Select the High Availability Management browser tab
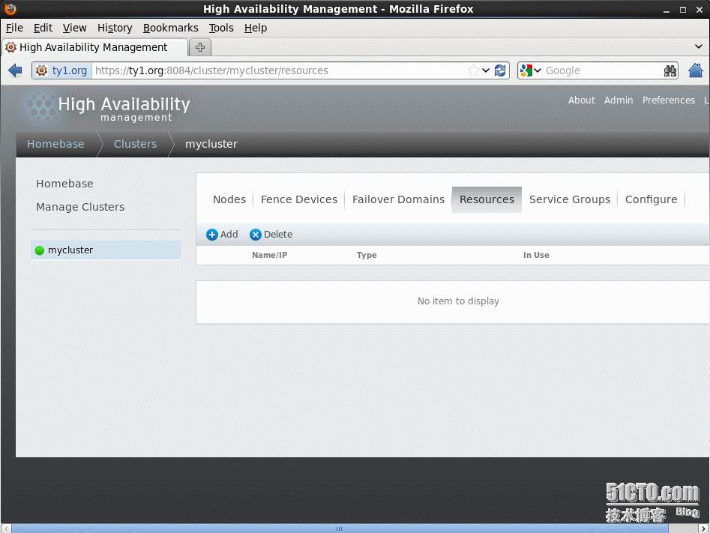The width and height of the screenshot is (710, 533). coord(95,47)
